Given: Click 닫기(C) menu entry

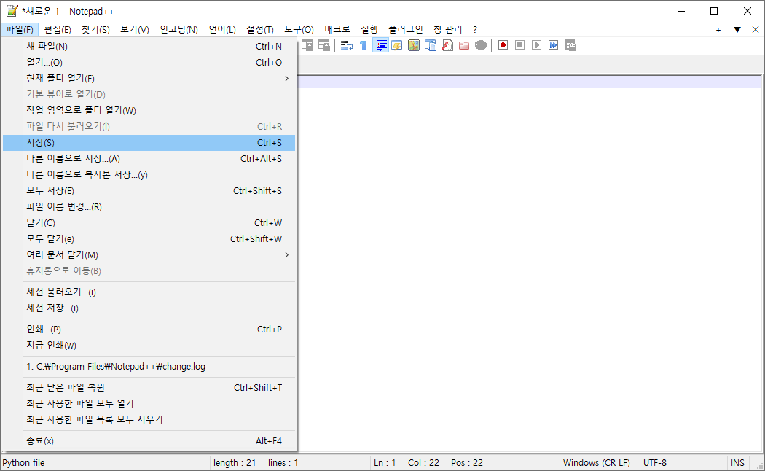Looking at the screenshot, I should pos(149,223).
